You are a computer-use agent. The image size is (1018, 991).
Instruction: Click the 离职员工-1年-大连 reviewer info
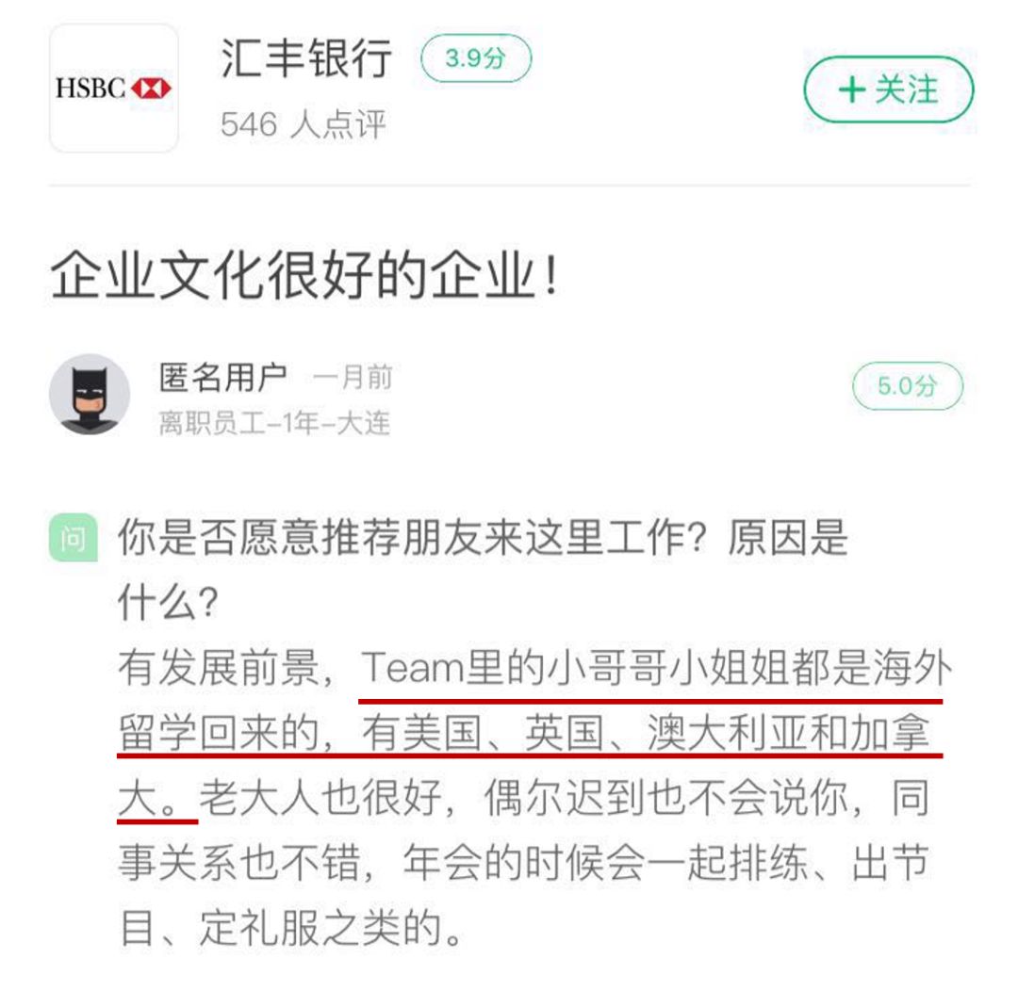pos(274,424)
